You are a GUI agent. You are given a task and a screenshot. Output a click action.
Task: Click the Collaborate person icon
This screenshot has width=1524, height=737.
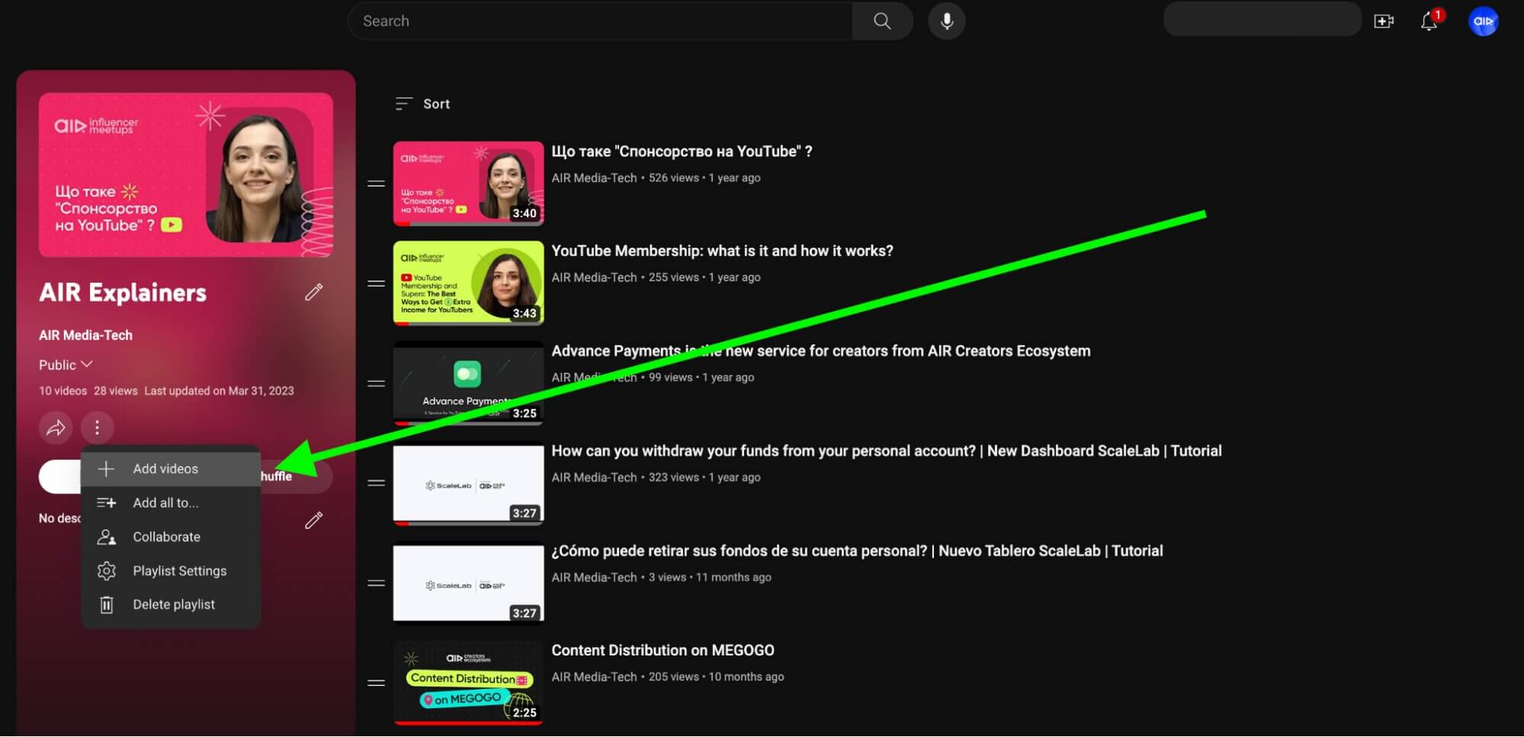pyautogui.click(x=107, y=537)
